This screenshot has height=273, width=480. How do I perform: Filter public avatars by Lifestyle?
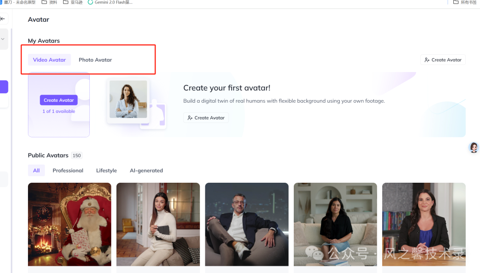[x=106, y=170]
